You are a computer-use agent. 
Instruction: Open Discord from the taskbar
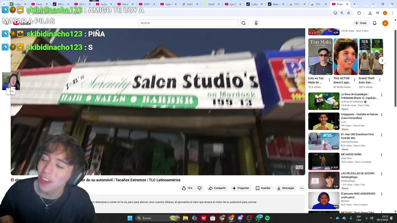click(240, 218)
